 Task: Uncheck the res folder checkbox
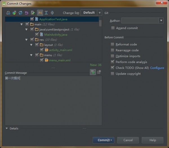(x=32, y=40)
